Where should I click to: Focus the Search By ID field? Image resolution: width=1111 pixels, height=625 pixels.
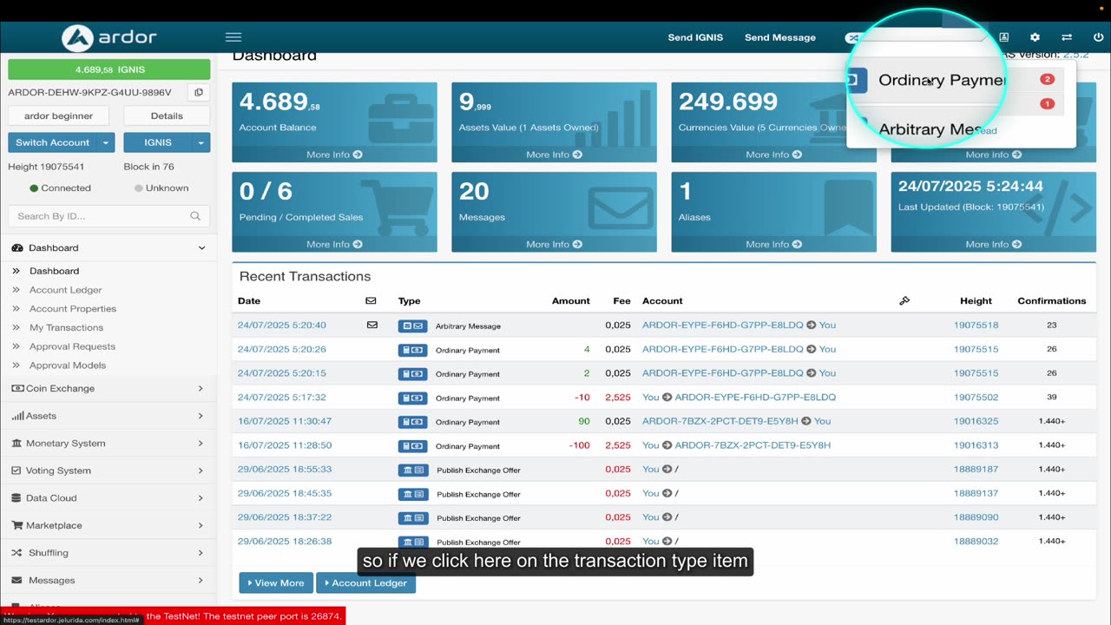pos(108,216)
